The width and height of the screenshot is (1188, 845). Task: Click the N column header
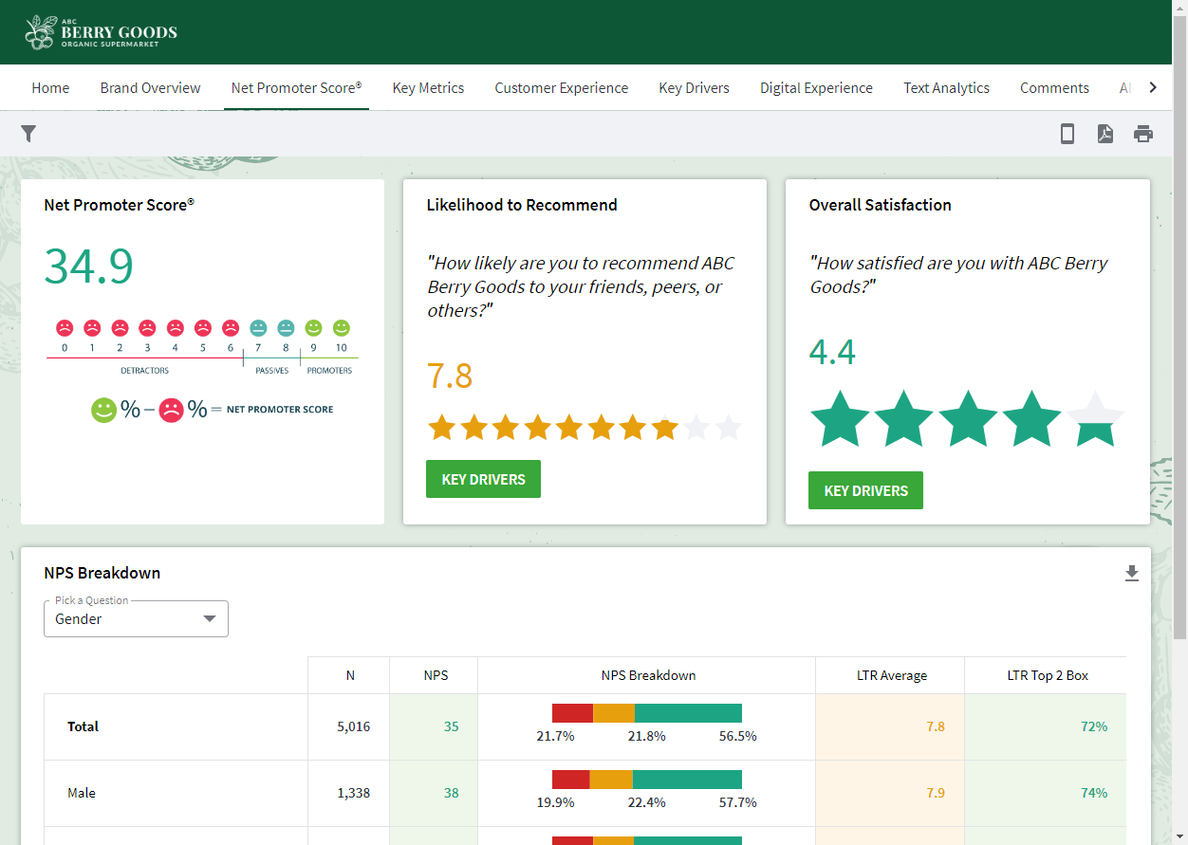[x=349, y=675]
